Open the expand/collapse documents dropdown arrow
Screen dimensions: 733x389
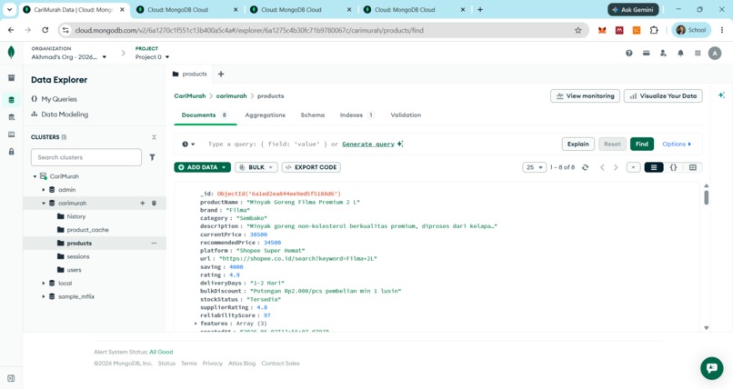click(634, 167)
